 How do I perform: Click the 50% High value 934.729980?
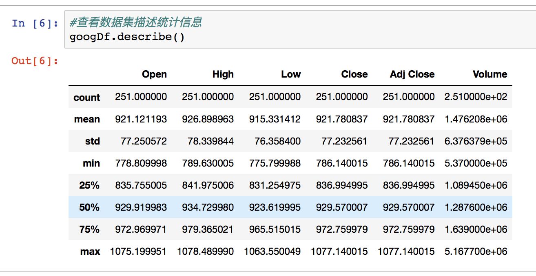[208, 207]
